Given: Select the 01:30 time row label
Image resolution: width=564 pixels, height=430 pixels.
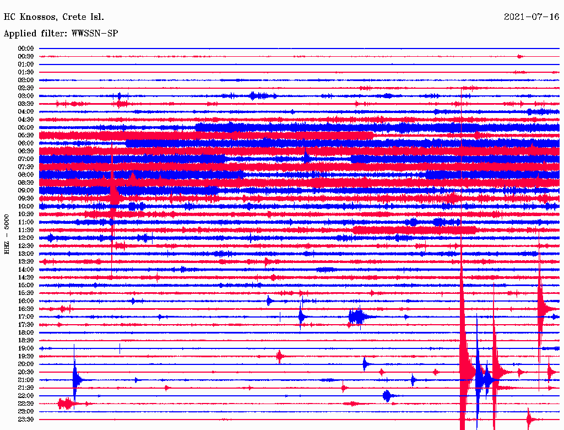Looking at the screenshot, I should tap(25, 72).
